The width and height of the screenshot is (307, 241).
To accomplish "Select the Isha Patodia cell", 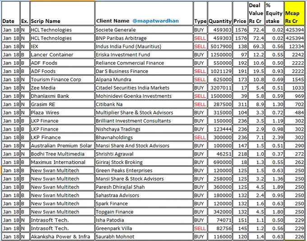I will click(144, 220).
